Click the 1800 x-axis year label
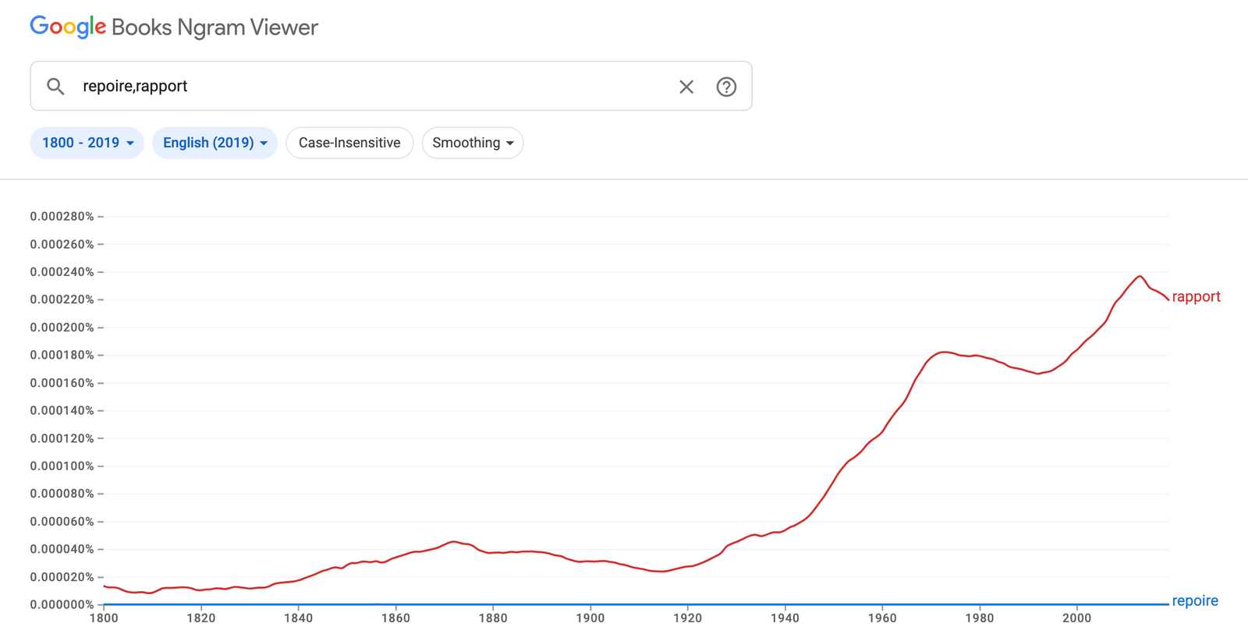1248x634 pixels. pos(104,618)
